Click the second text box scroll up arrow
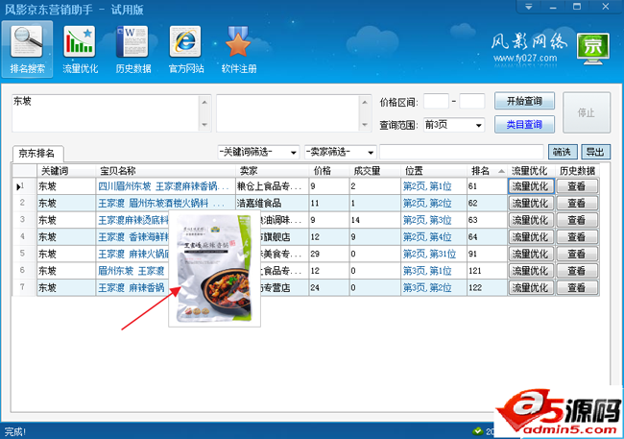Image resolution: width=624 pixels, height=439 pixels. click(365, 102)
